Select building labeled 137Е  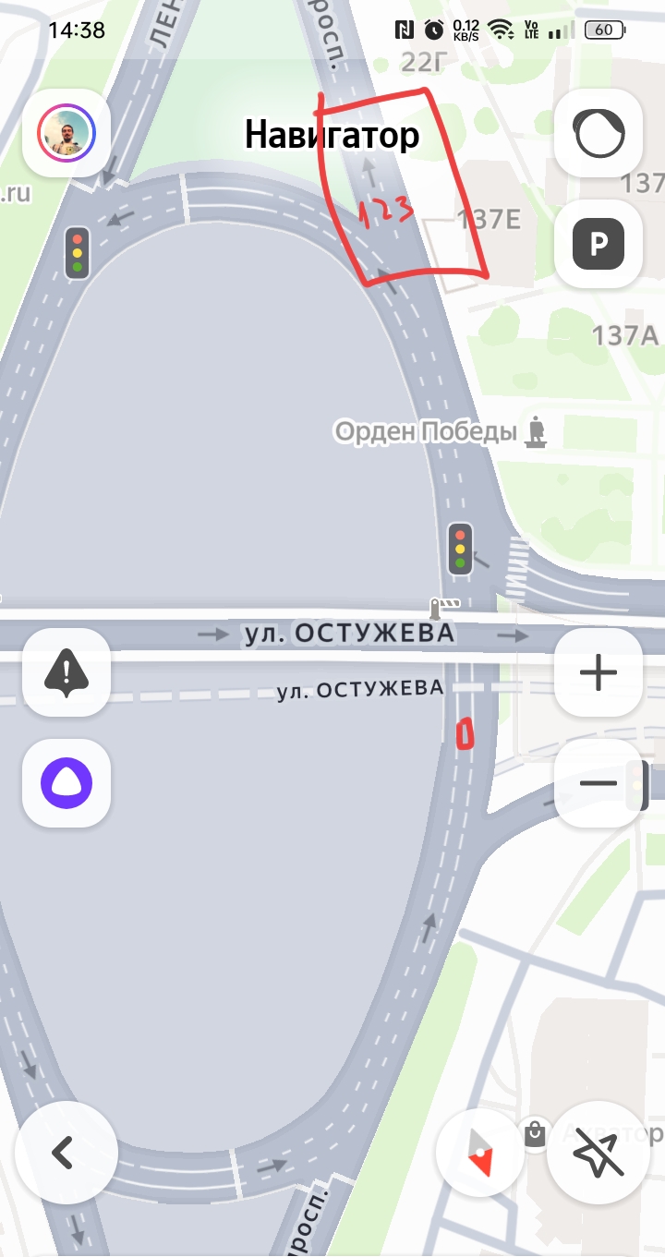click(490, 219)
